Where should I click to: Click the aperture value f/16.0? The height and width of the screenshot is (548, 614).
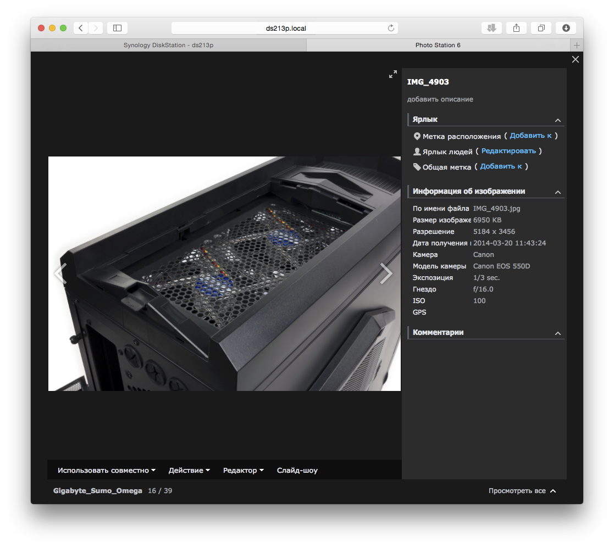click(483, 289)
